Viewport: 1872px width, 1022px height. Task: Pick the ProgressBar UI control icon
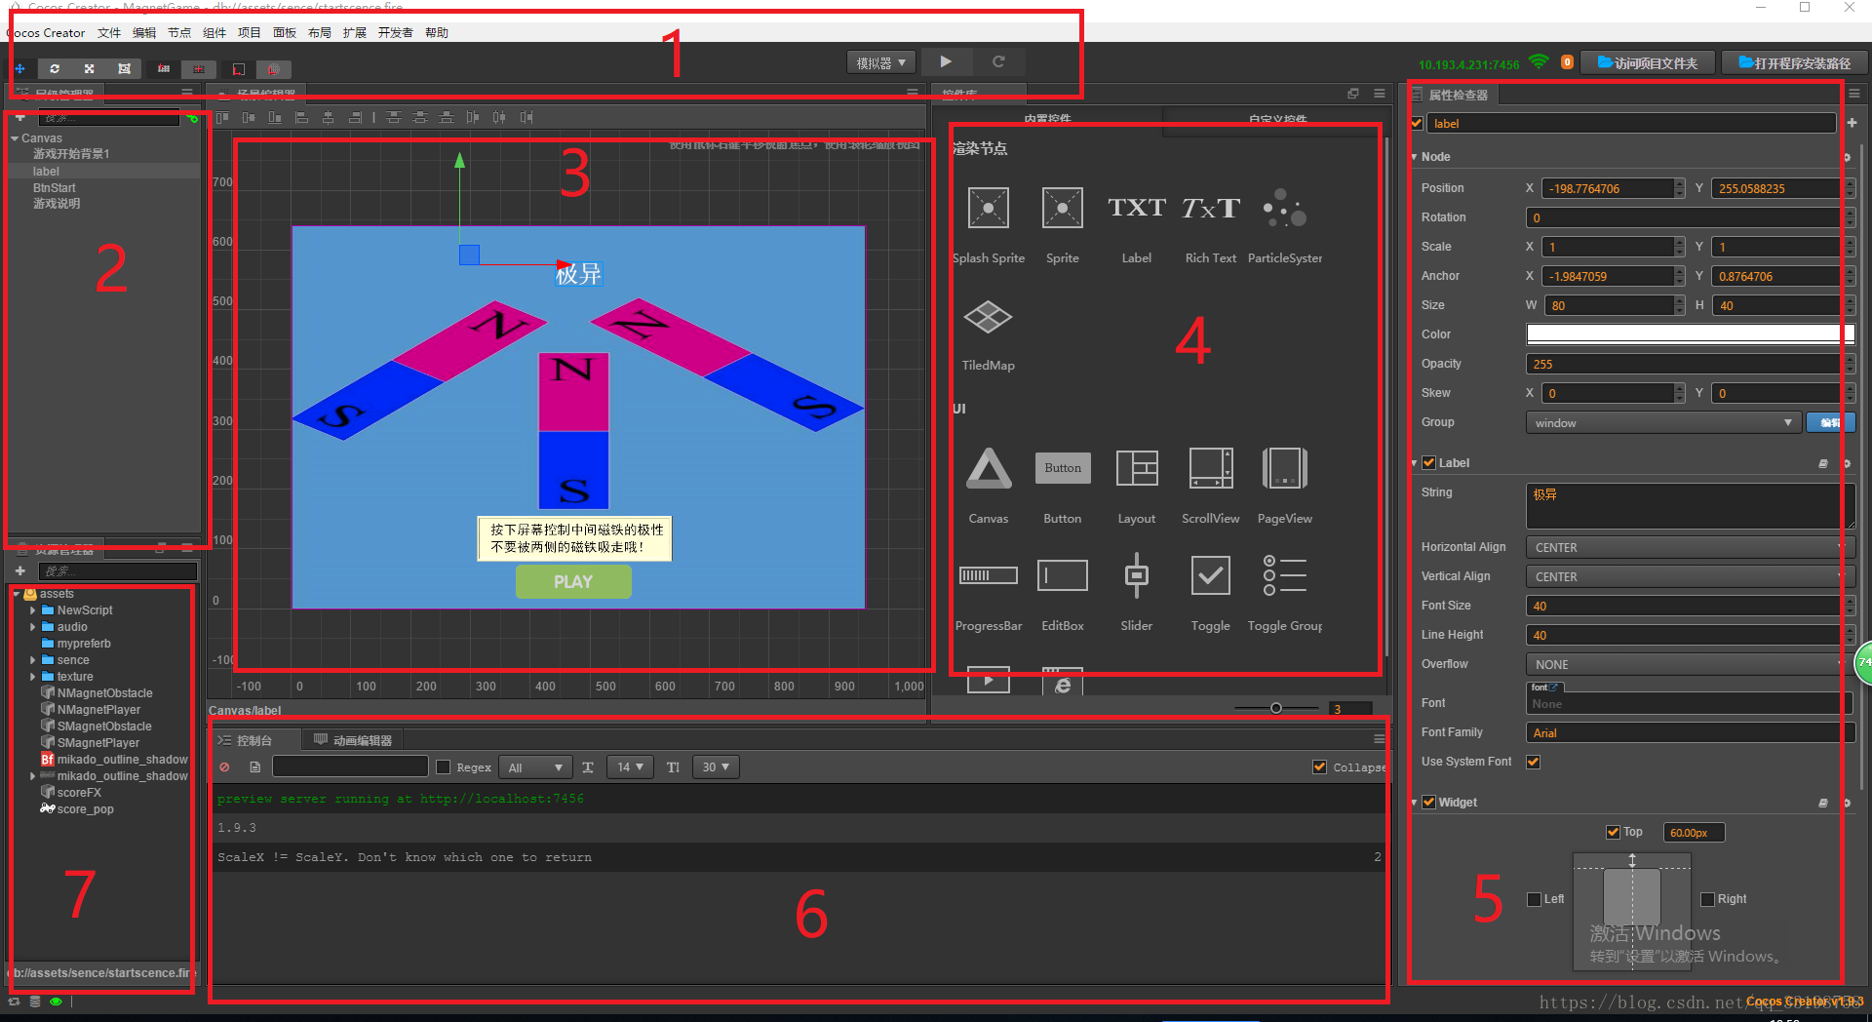tap(989, 575)
